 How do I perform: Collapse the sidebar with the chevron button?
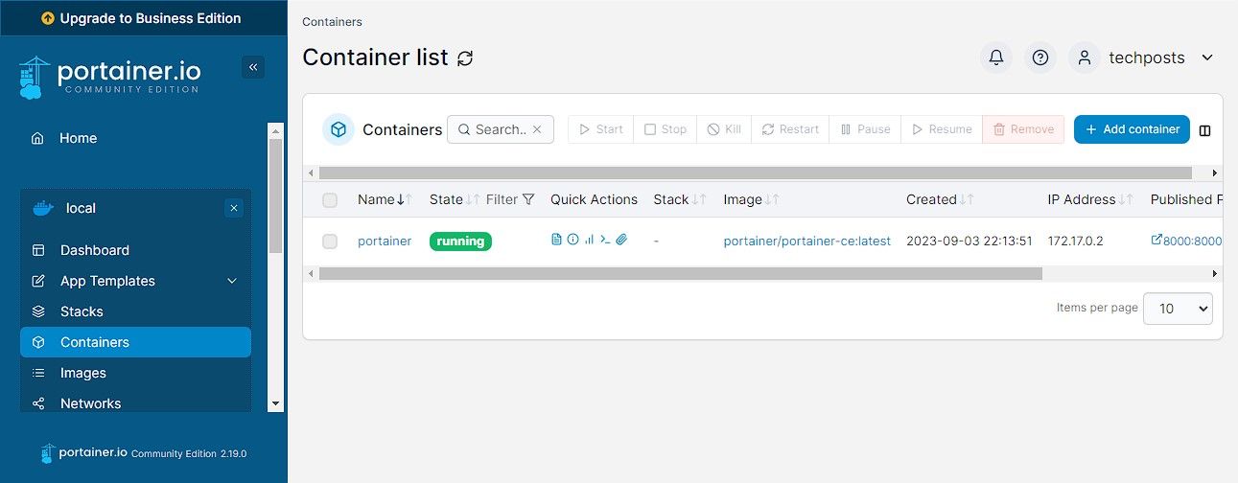click(x=253, y=67)
